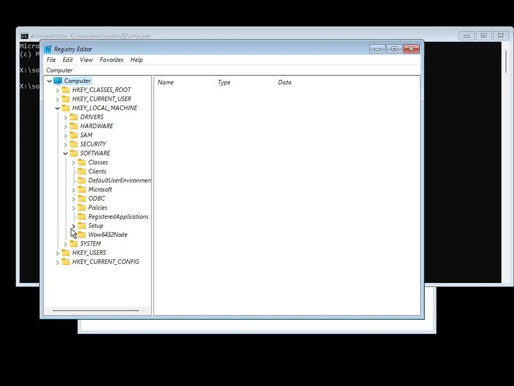Viewport: 514px width, 386px height.
Task: Close the Registry Editor window
Action: (412, 49)
